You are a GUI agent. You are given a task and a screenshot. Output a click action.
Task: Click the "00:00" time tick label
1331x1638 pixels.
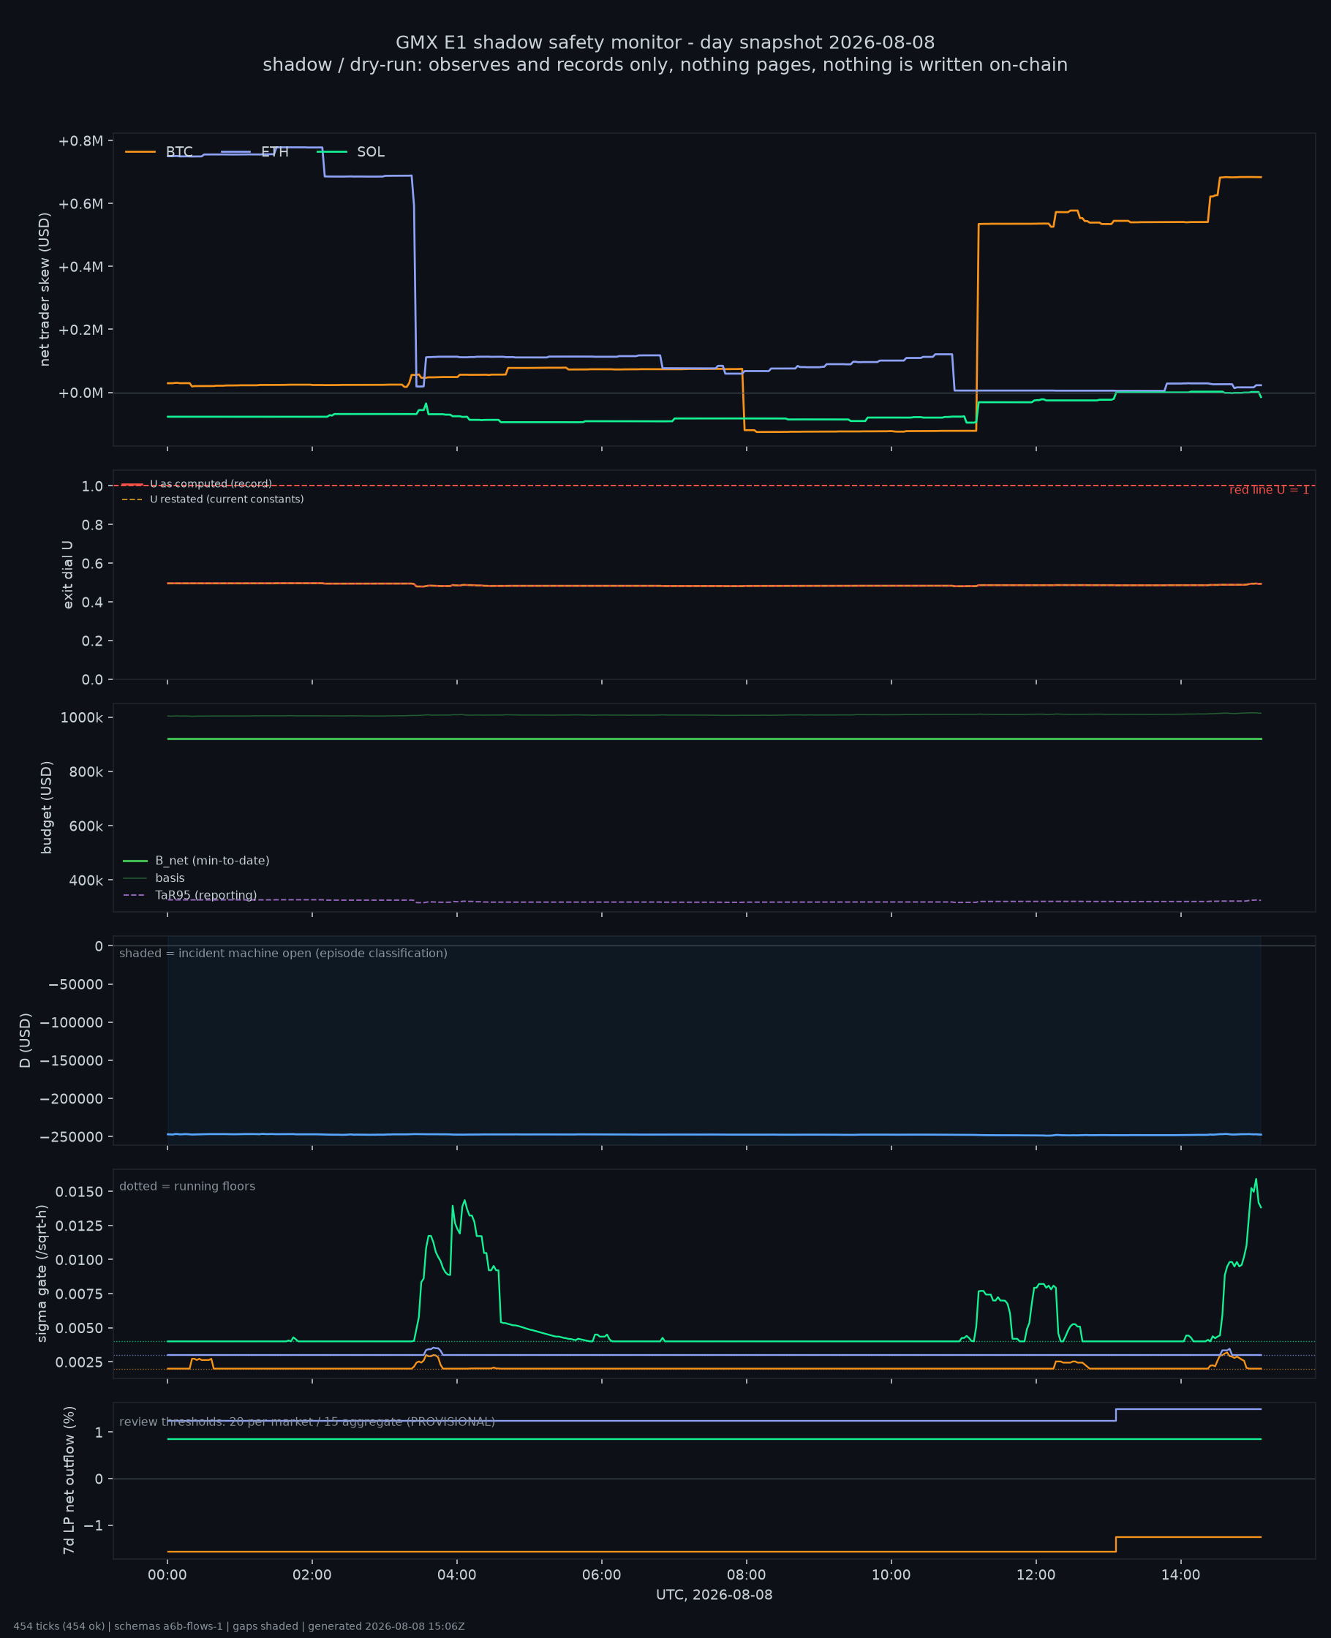pyautogui.click(x=167, y=1575)
